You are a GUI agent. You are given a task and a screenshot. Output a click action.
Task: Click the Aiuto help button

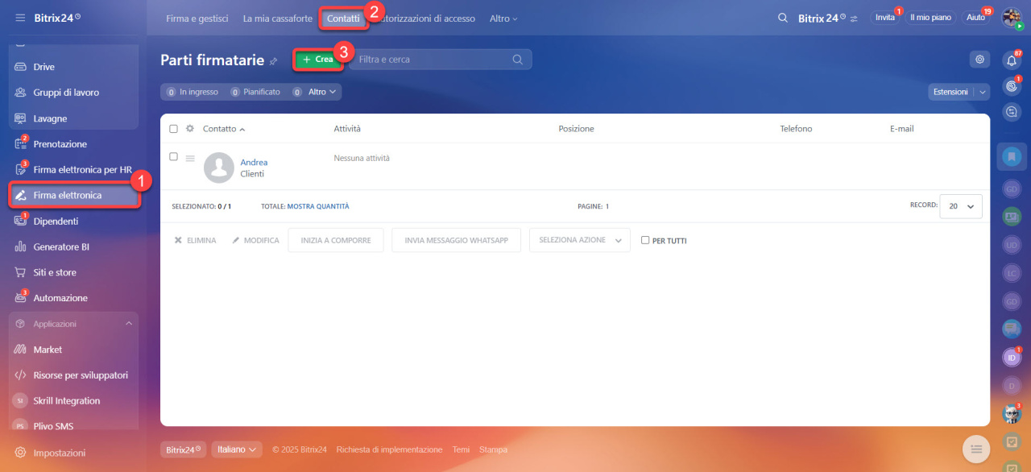975,18
